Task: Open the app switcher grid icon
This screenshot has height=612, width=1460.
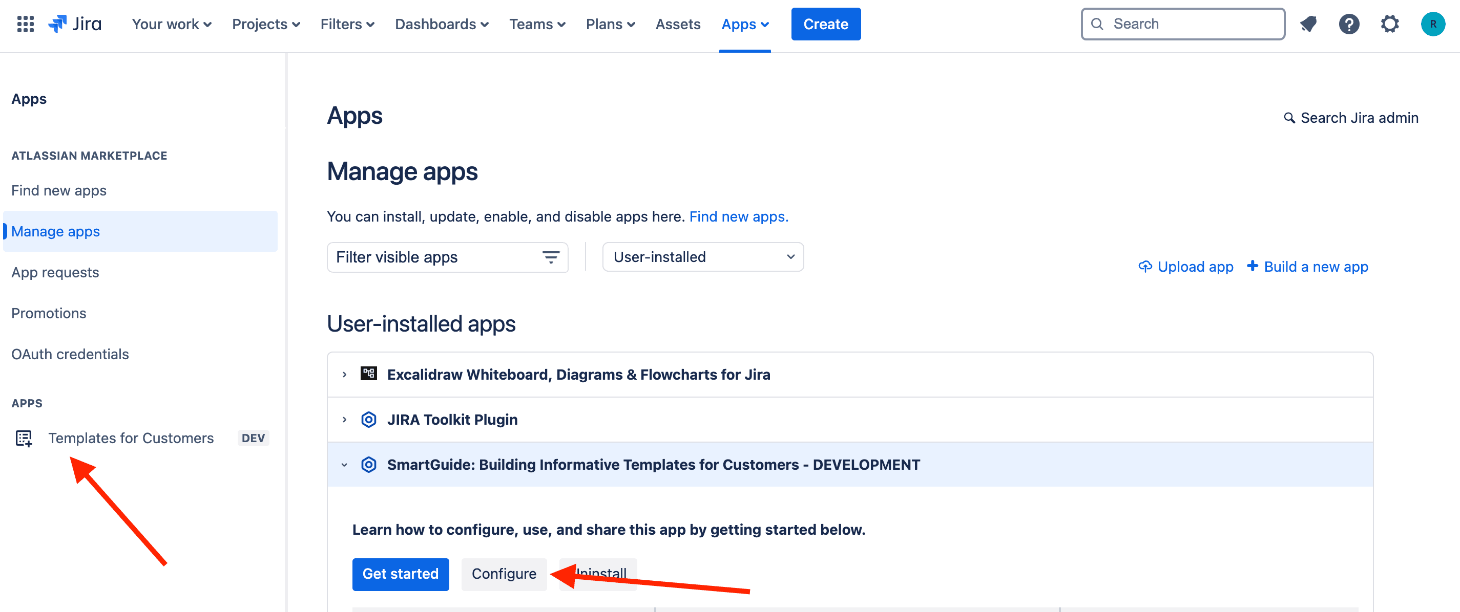Action: click(x=26, y=24)
